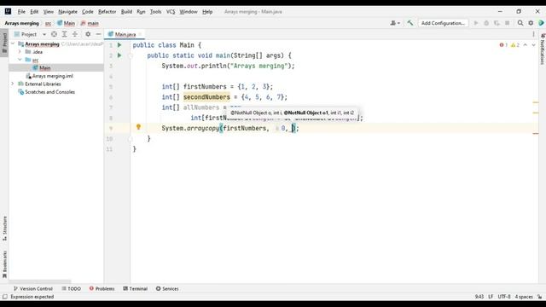Image resolution: width=546 pixels, height=307 pixels.
Task: Toggle Structure side tool window tab
Action: (4, 229)
